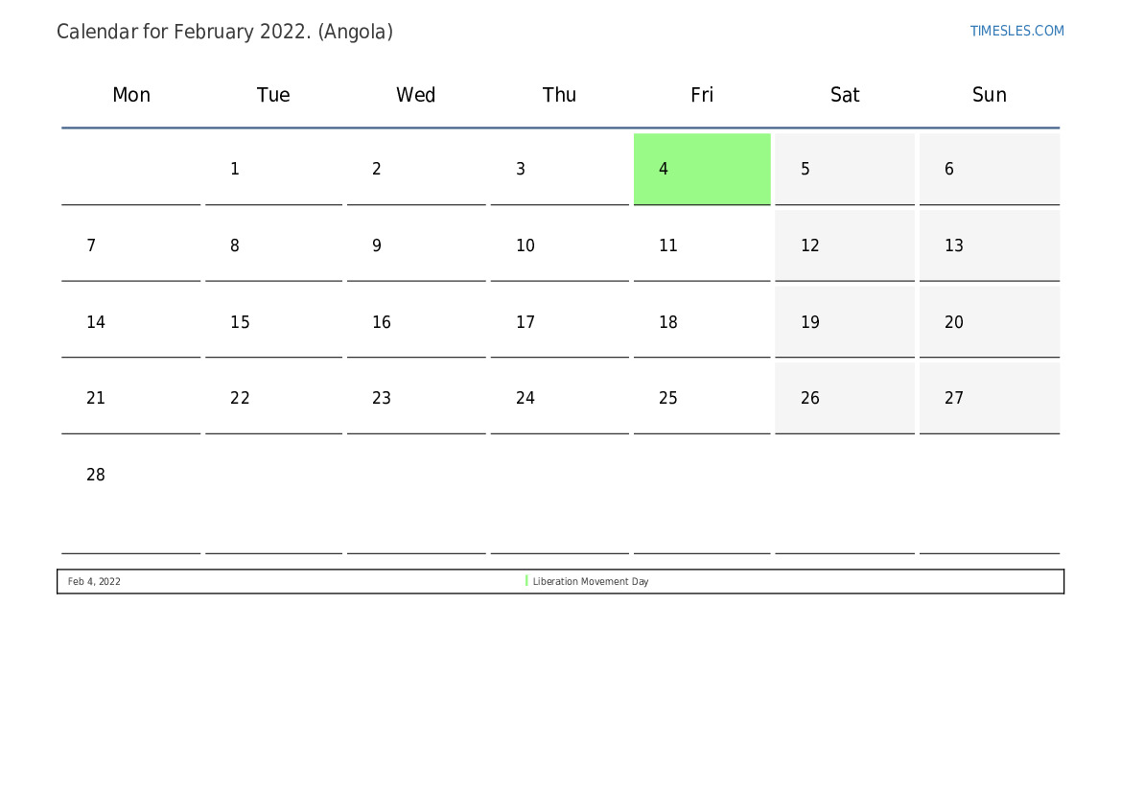Select Saturday day 12

coord(845,245)
